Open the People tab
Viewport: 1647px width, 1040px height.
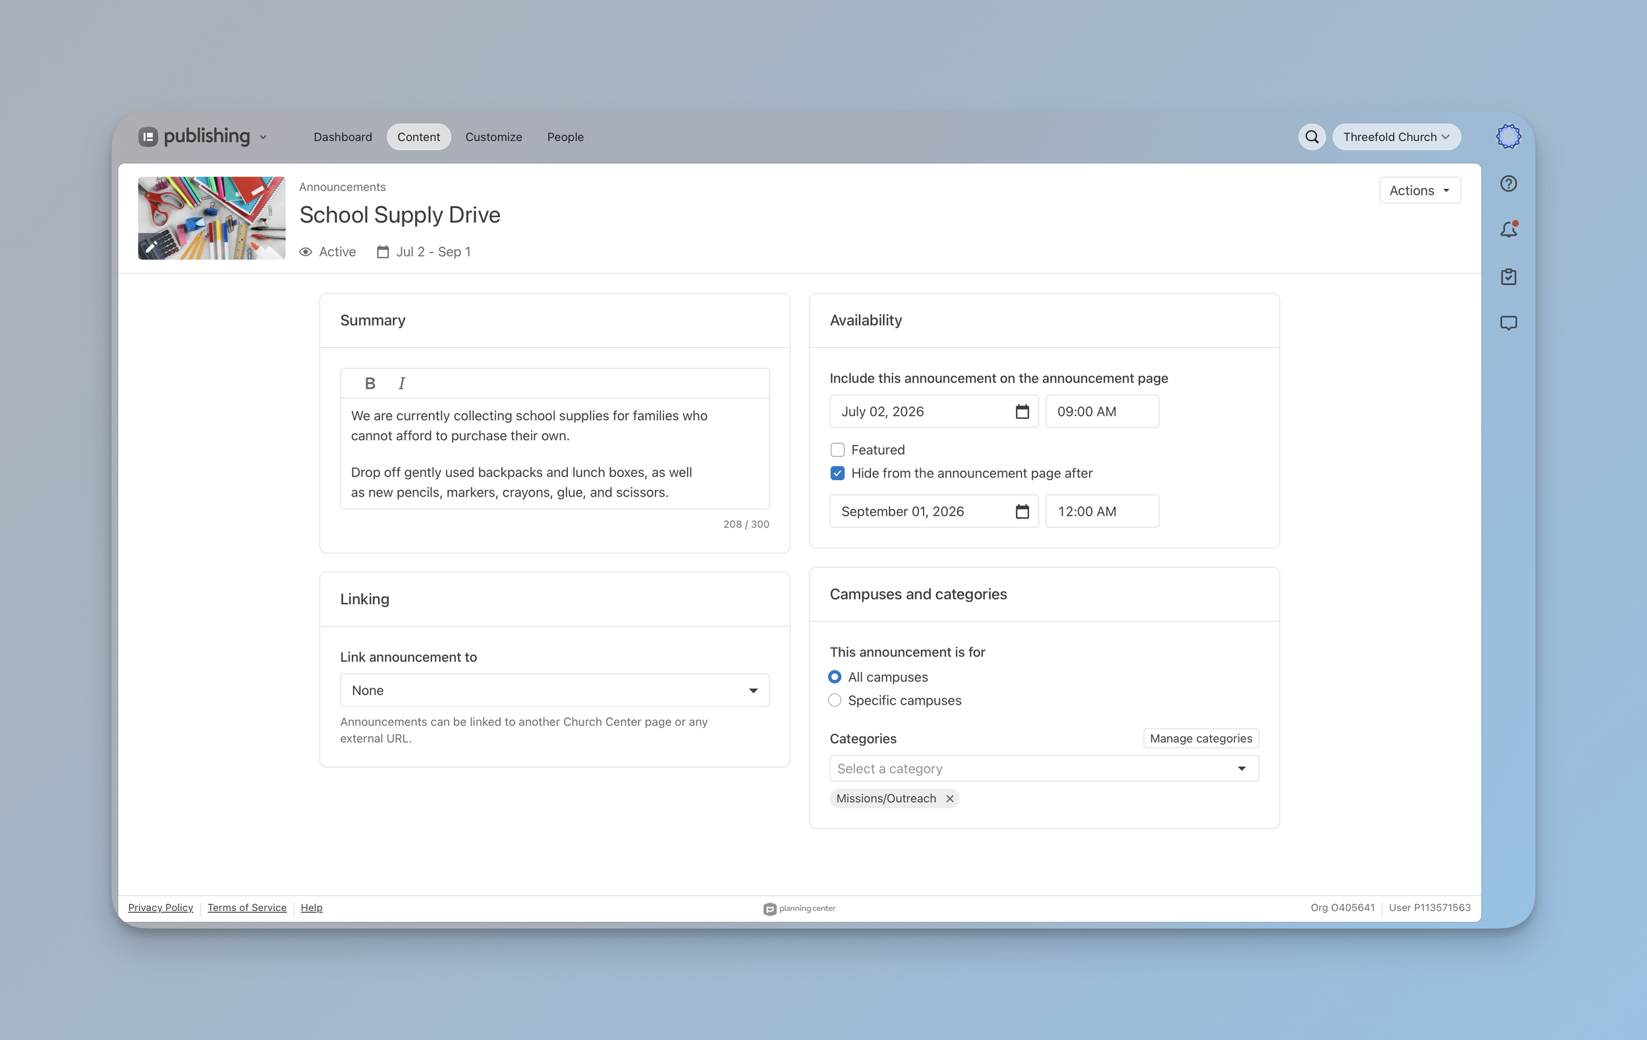point(565,137)
